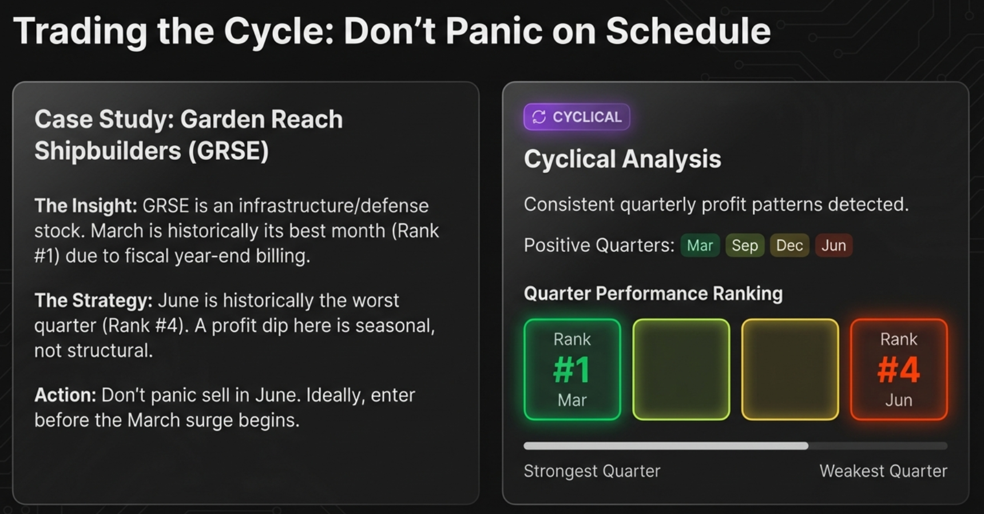Click the empty yellow third rank card

pos(789,370)
